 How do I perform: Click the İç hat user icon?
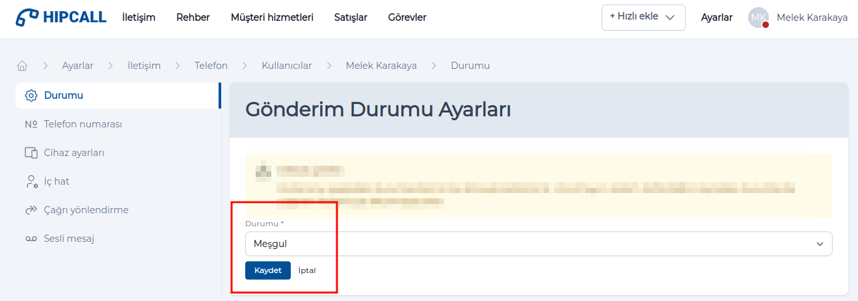coord(31,181)
